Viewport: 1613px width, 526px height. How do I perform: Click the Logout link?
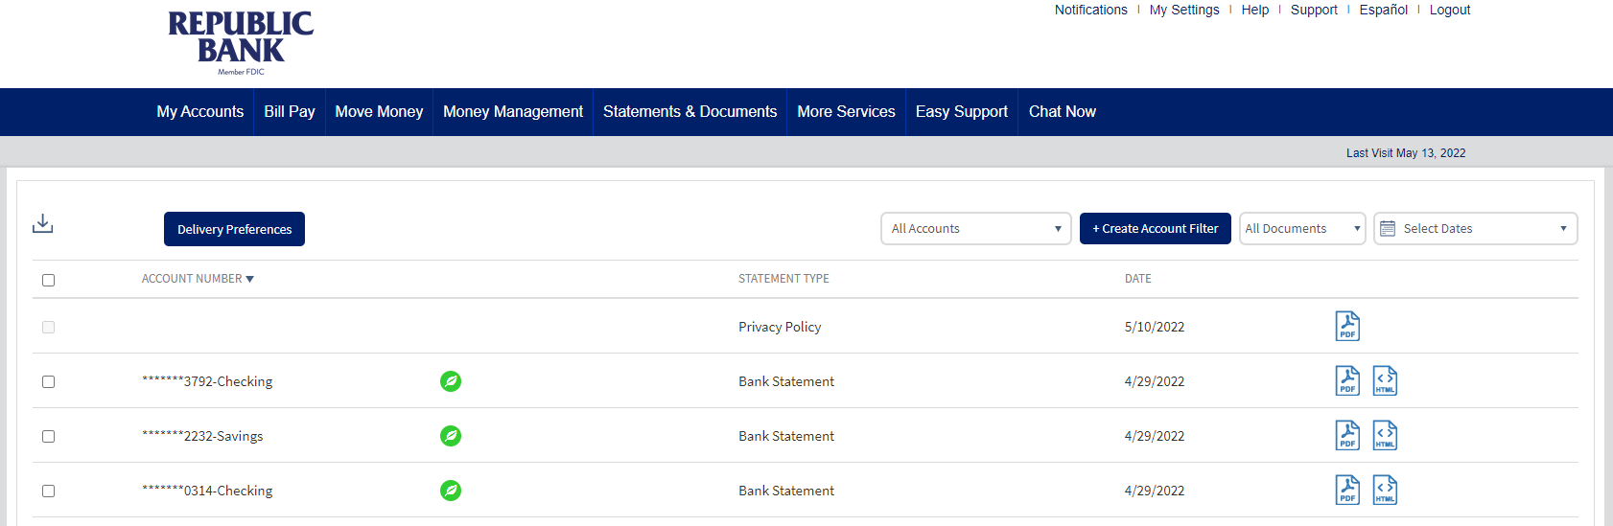1449,10
